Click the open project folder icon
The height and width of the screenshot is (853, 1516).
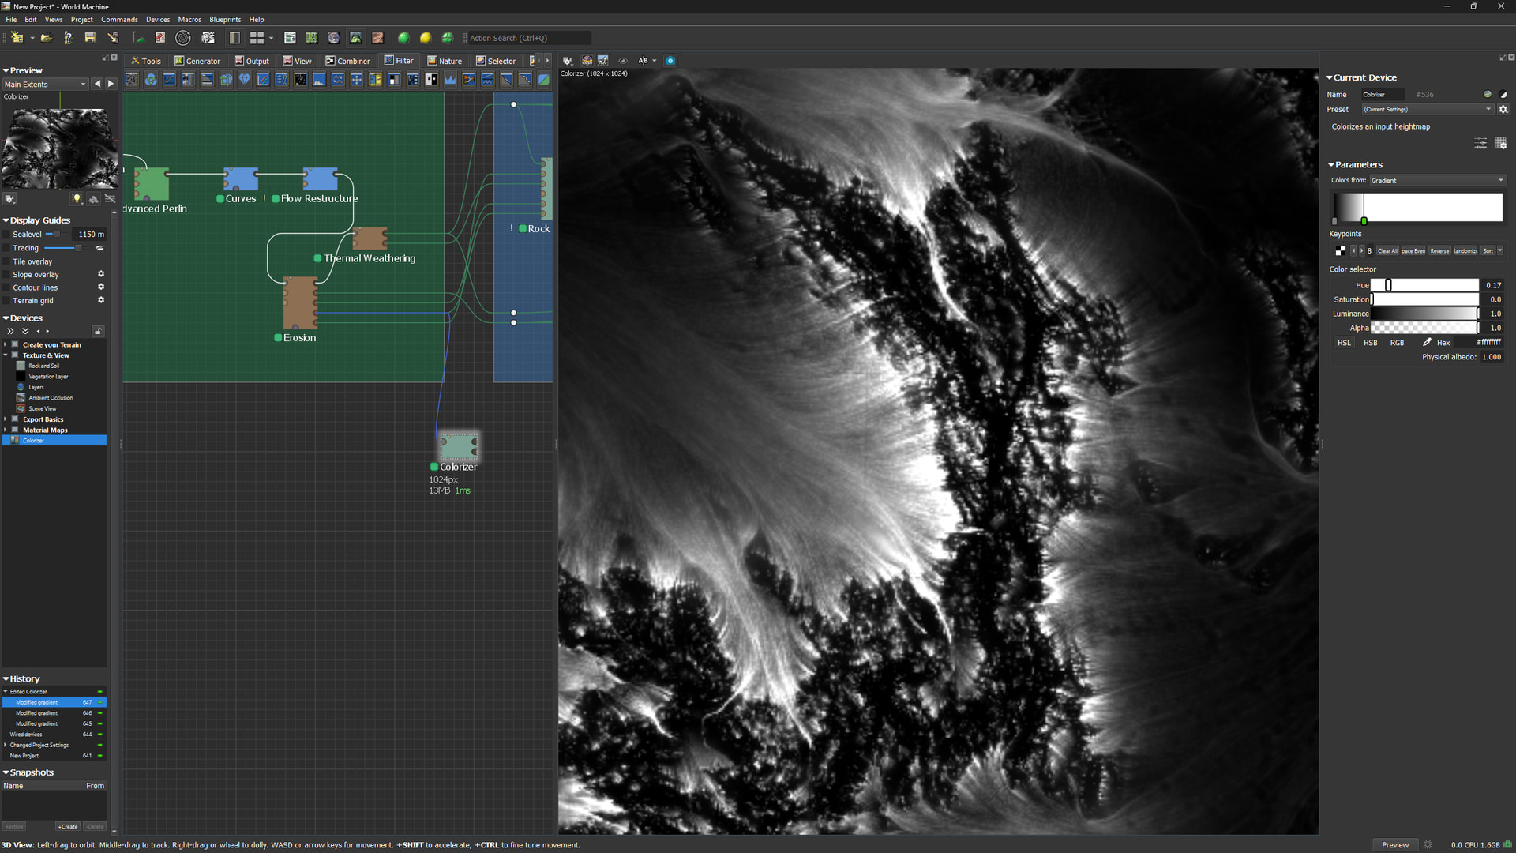pos(47,38)
